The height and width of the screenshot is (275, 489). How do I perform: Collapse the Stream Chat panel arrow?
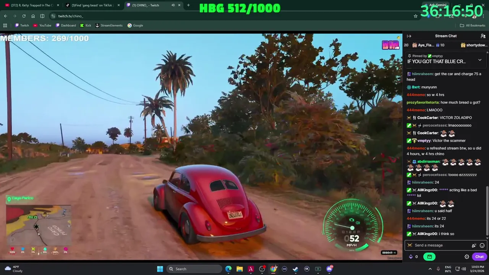click(x=409, y=36)
